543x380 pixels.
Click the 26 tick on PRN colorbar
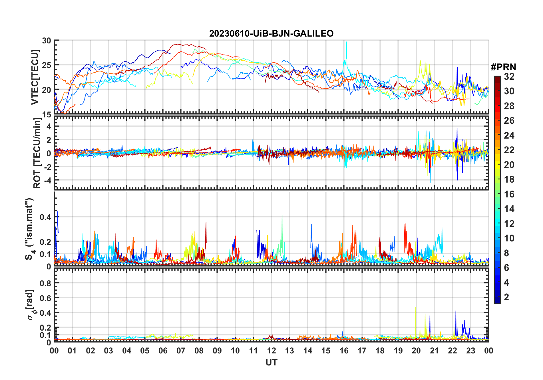(x=509, y=121)
